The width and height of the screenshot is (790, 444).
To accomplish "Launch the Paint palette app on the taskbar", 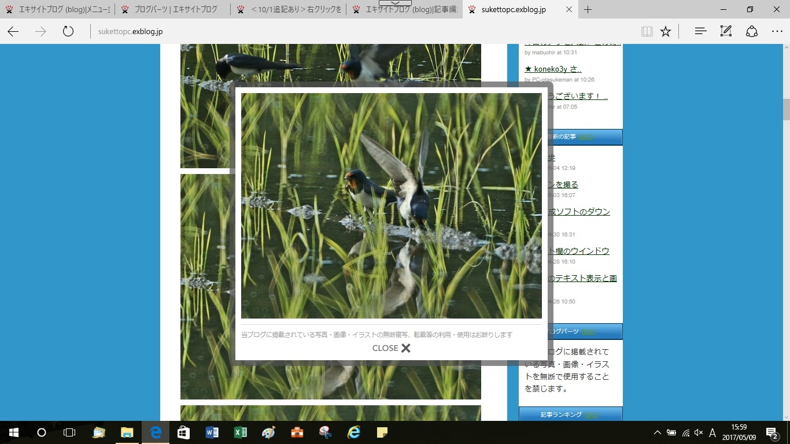I will 268,432.
